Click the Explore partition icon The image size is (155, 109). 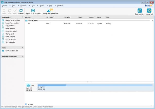tap(3, 39)
